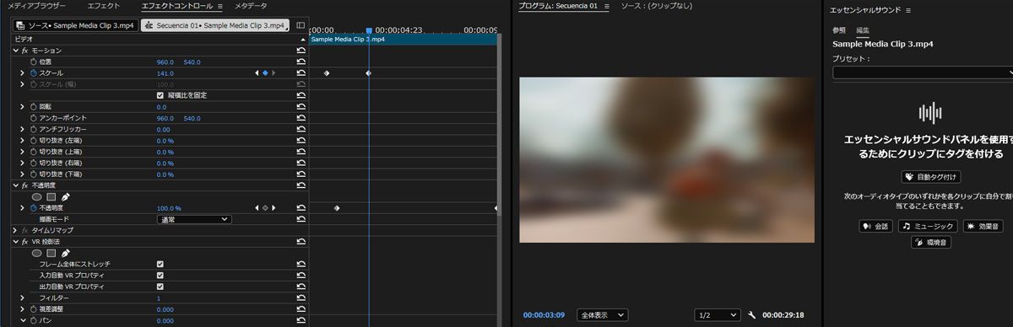Toggle stopwatch for crop left (切り抜き 左端)

click(x=34, y=141)
